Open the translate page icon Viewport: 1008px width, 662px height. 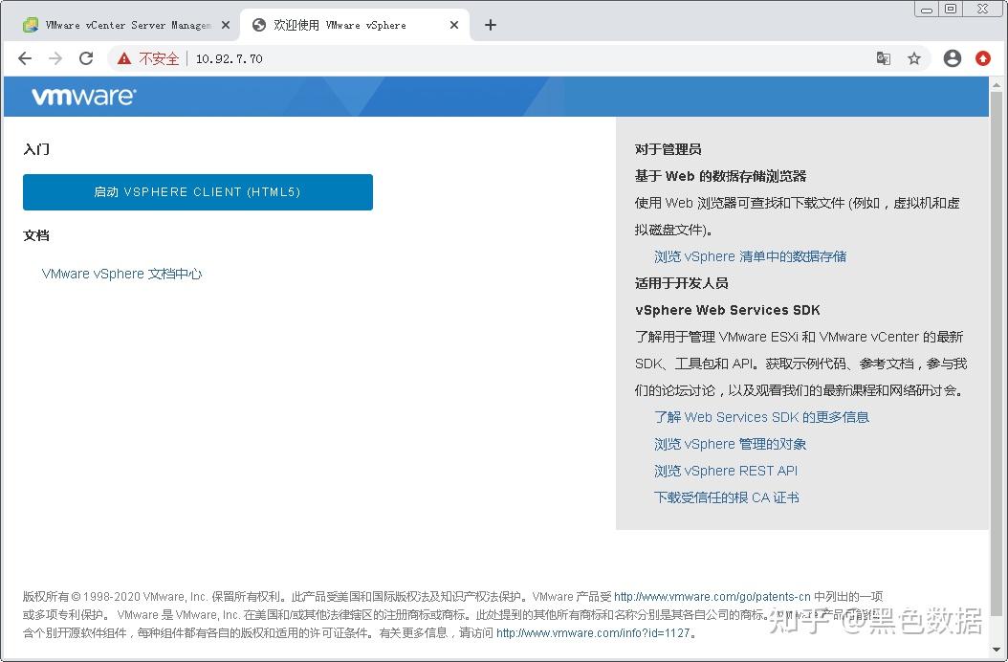point(884,58)
